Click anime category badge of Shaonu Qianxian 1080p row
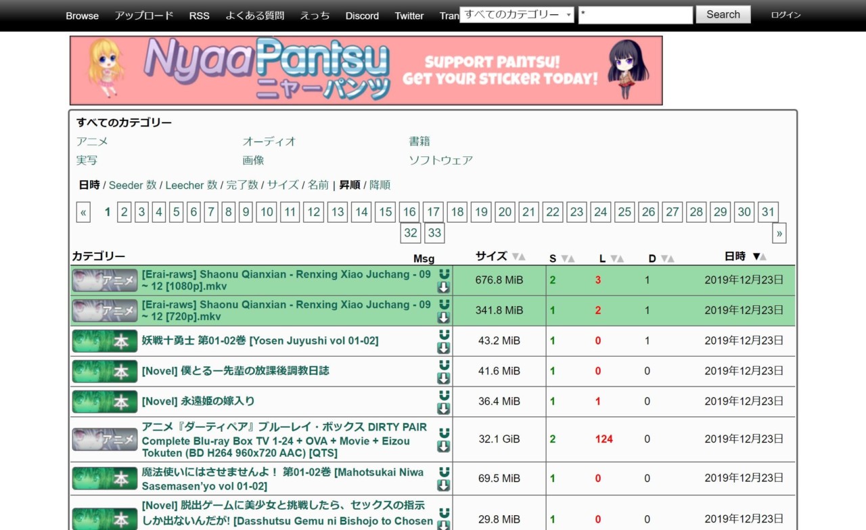 point(105,280)
